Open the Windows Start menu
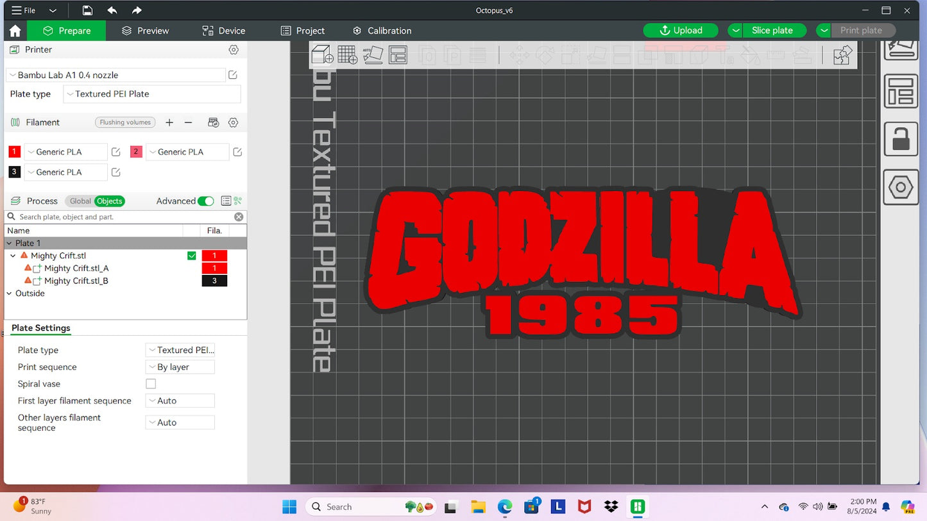The height and width of the screenshot is (521, 927). (290, 507)
